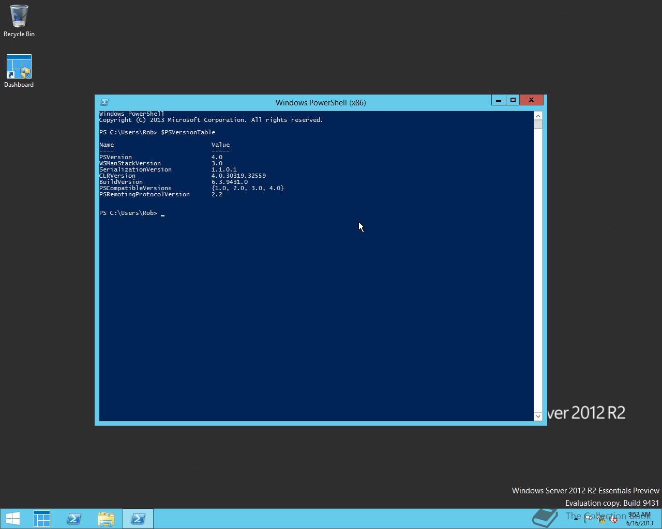Open the first PowerShell taskbar shortcut
Viewport: 662px width, 529px height.
tap(74, 519)
